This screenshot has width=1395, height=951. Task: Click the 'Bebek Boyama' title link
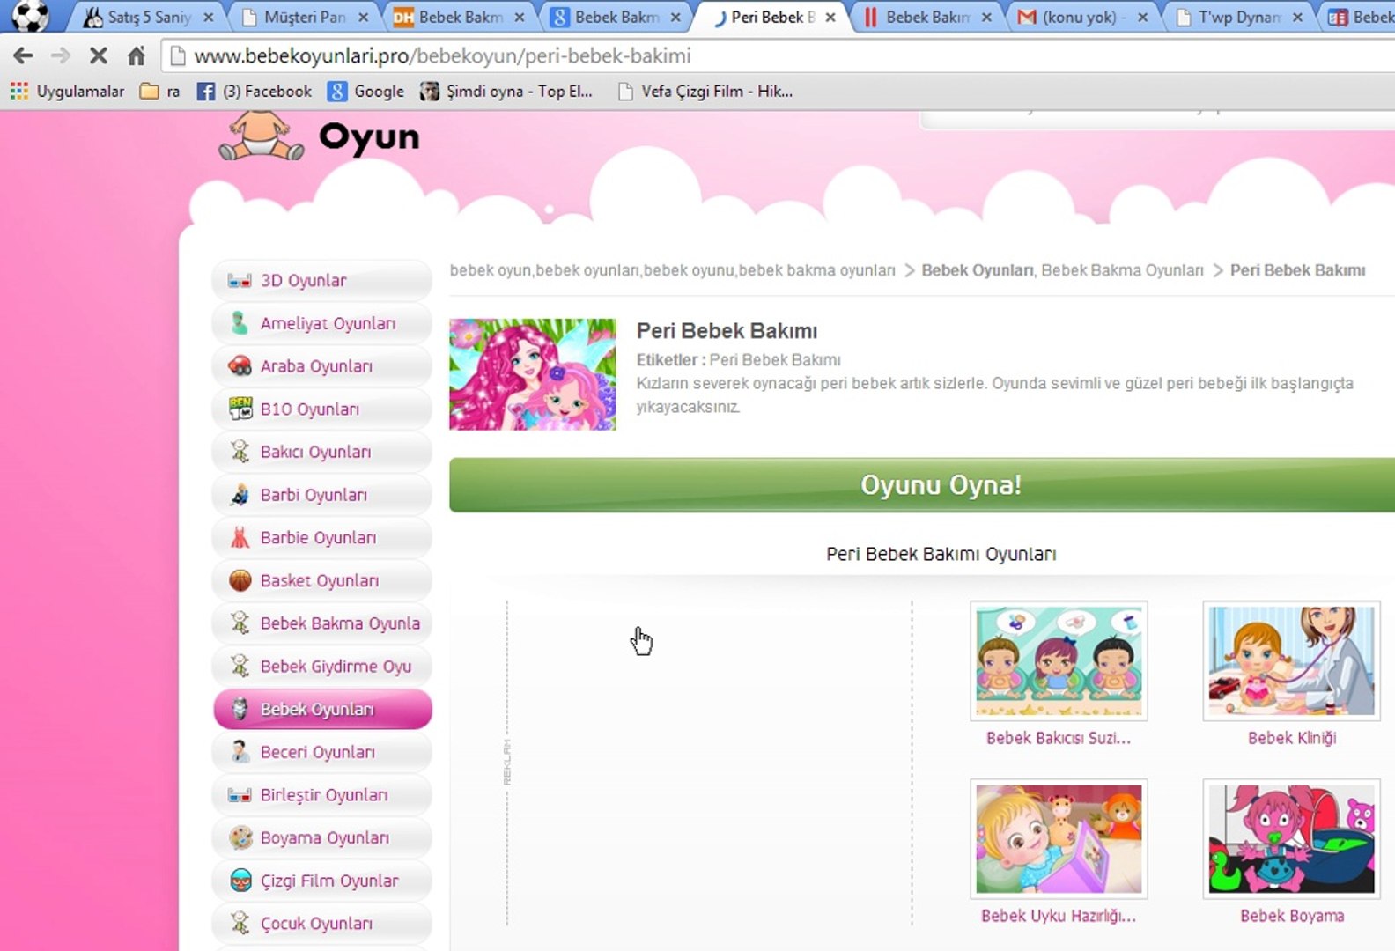click(1292, 916)
